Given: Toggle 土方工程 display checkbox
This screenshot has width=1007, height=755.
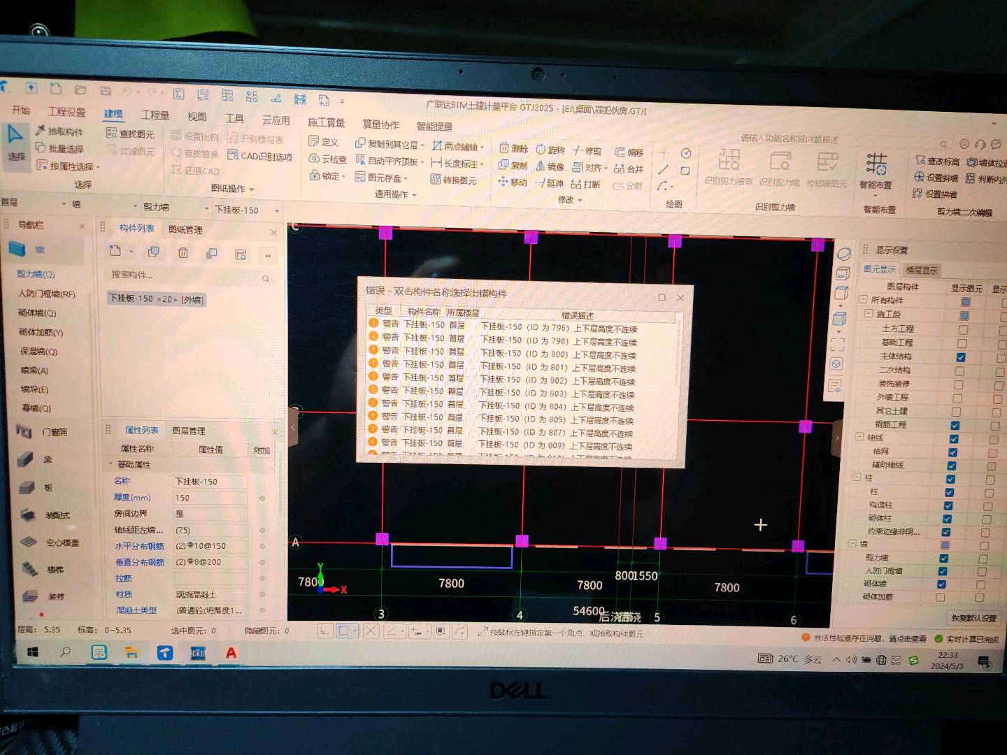Looking at the screenshot, I should (962, 330).
